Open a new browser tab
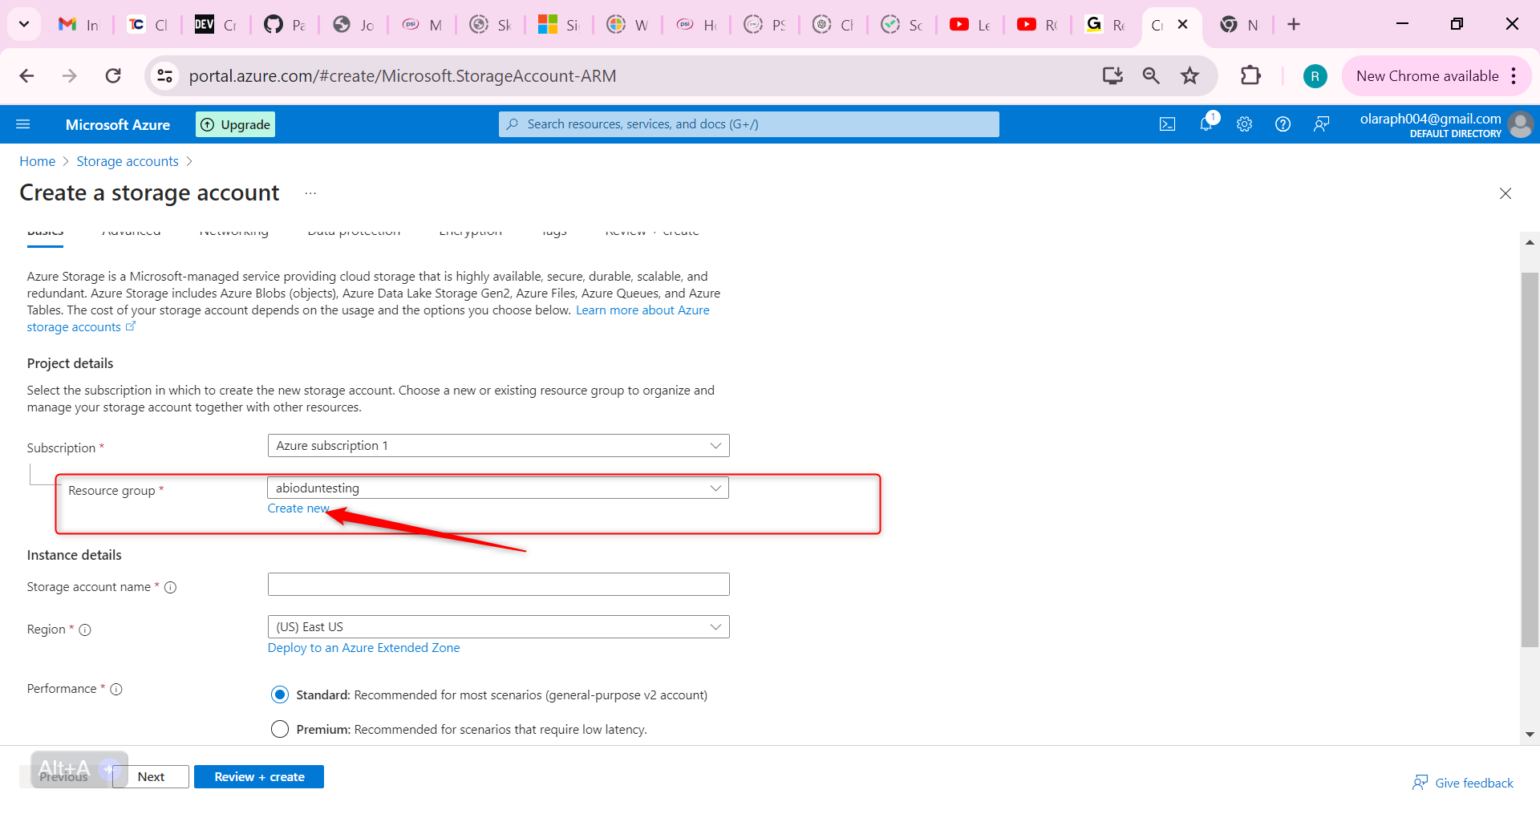 (x=1294, y=25)
